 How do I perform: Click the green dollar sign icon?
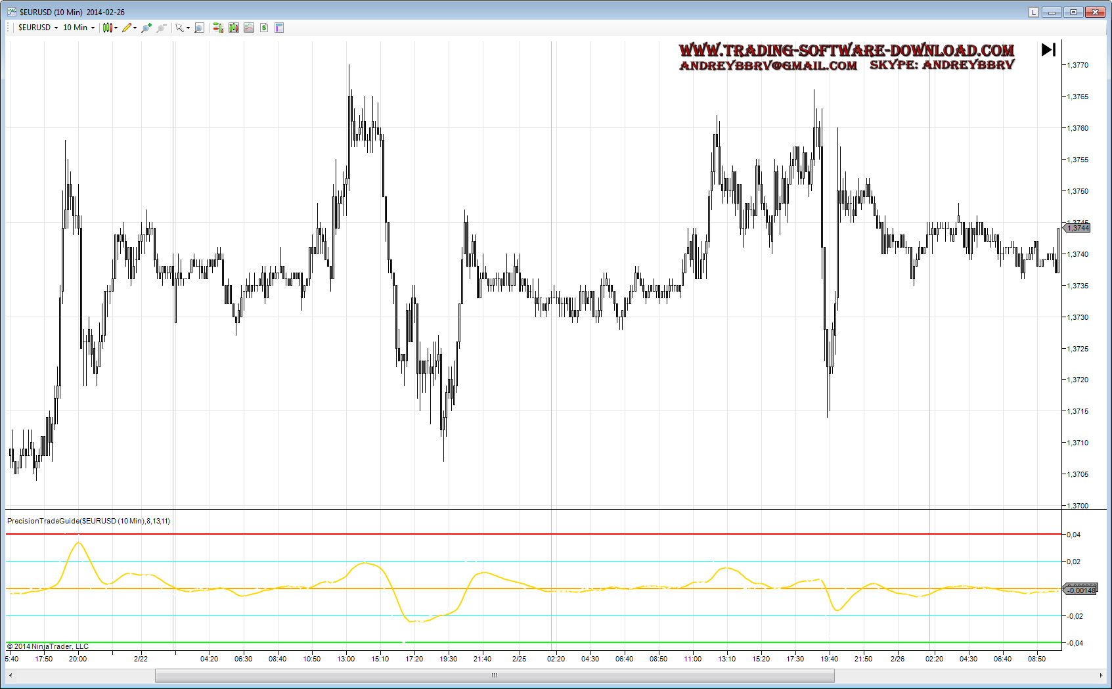pyautogui.click(x=264, y=28)
